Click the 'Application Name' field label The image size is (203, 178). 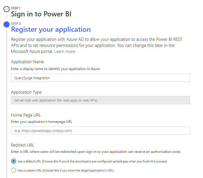click(27, 62)
